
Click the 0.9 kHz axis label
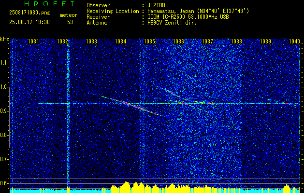click(x=4, y=111)
